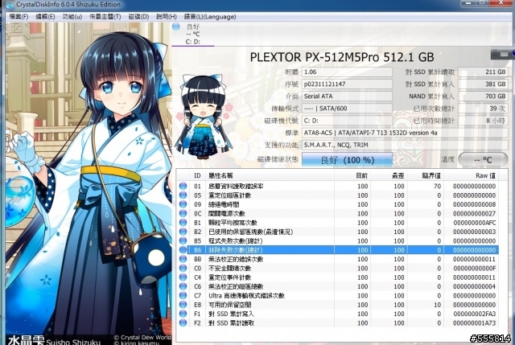Click the status circle for attribute BB
This screenshot has width=515, height=345.
pyautogui.click(x=183, y=259)
